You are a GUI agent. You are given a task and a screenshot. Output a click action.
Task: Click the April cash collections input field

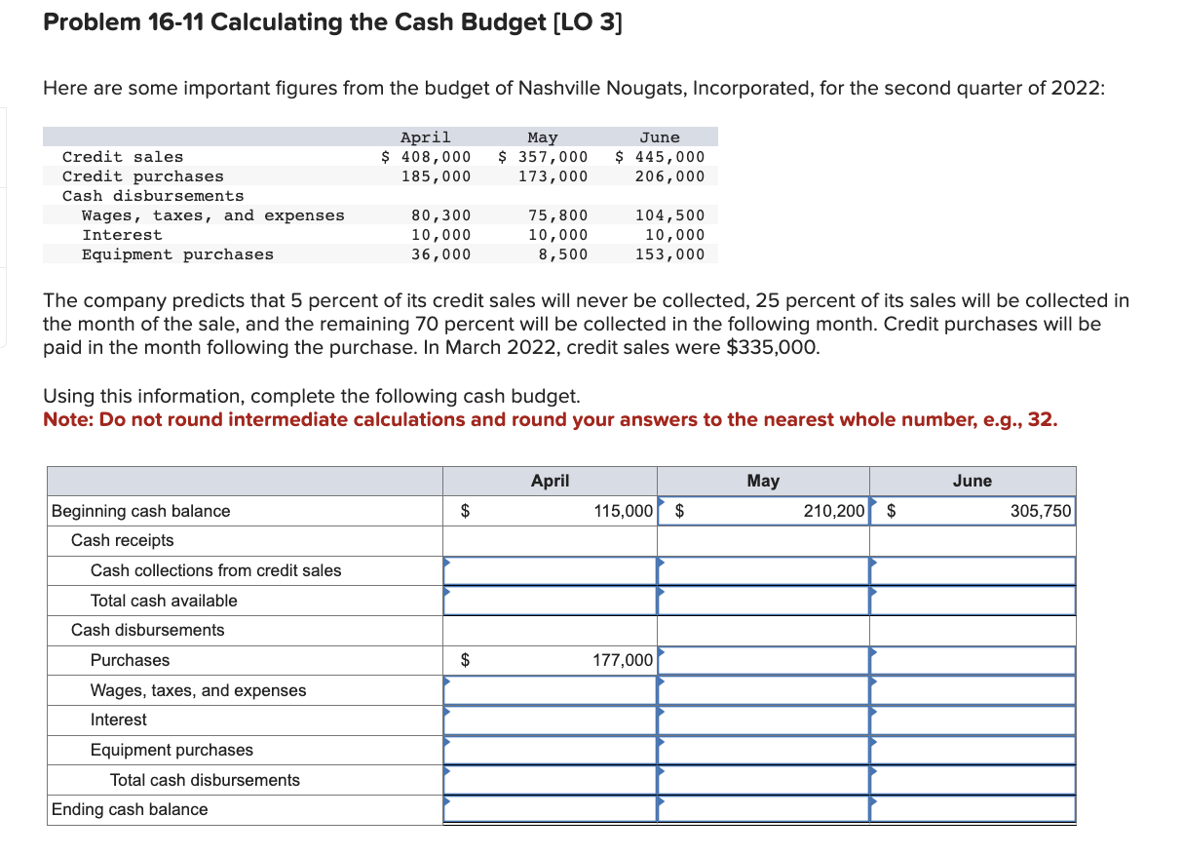coord(551,570)
